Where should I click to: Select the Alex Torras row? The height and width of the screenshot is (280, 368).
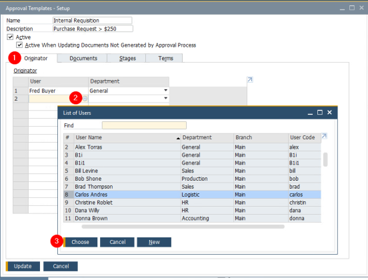(x=192, y=147)
